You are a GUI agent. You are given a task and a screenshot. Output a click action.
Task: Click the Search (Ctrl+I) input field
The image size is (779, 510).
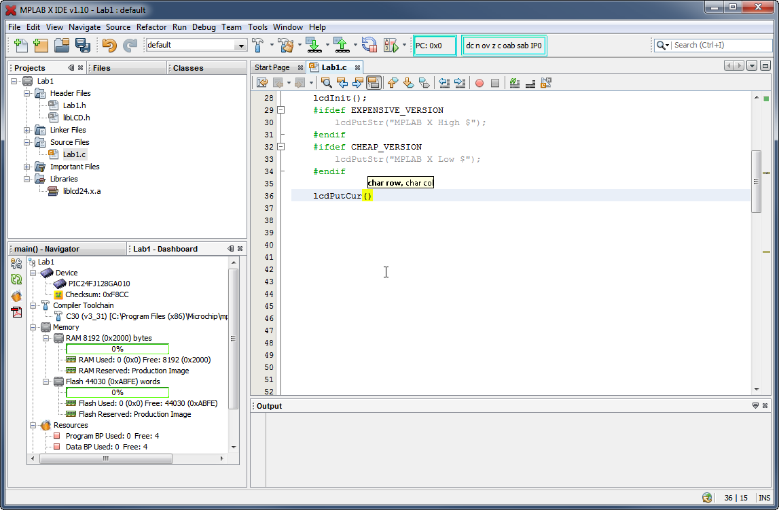(720, 45)
